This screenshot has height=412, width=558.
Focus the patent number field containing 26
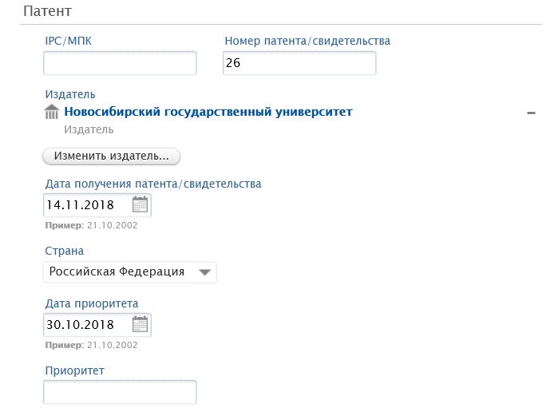click(299, 63)
